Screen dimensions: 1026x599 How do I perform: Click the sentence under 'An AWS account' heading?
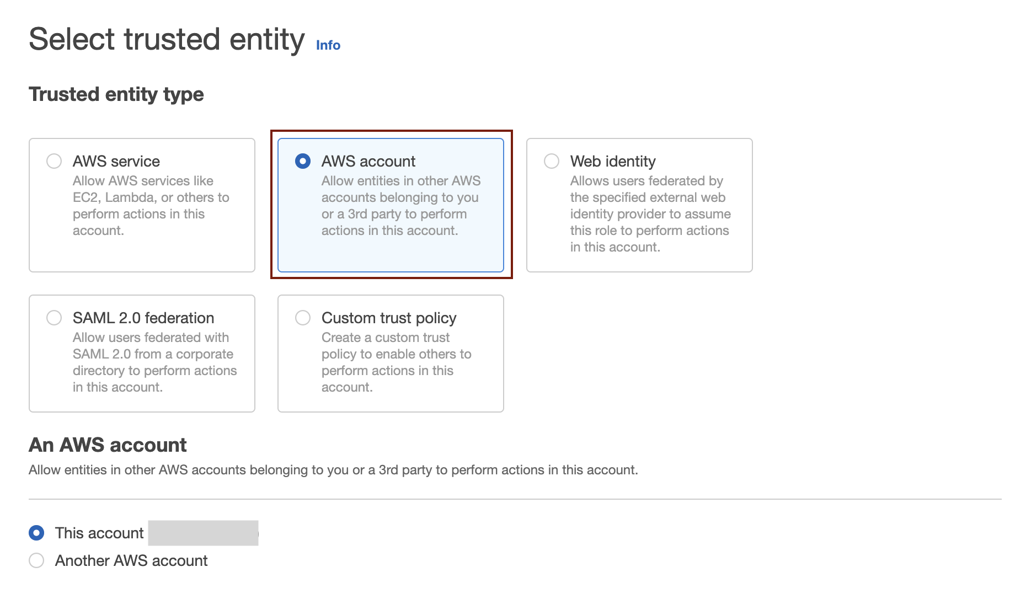333,470
